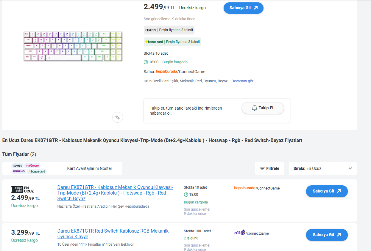
Task: Click the white keyboard product image
Action: tap(73, 46)
